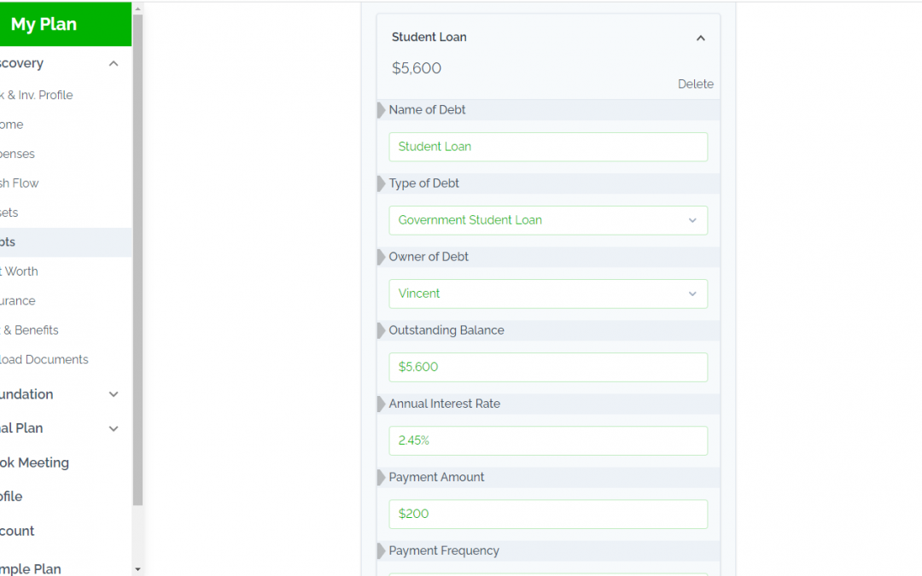Screen dimensions: 922x576
Task: Click the triangle marker beside Annual Interest Rate
Action: click(x=381, y=404)
